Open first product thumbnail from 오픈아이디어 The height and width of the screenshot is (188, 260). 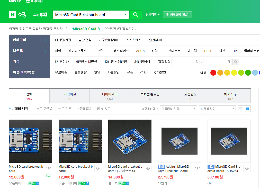tap(31, 141)
